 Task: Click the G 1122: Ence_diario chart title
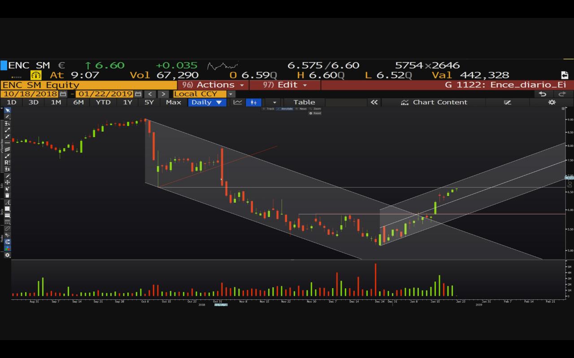[x=505, y=85]
